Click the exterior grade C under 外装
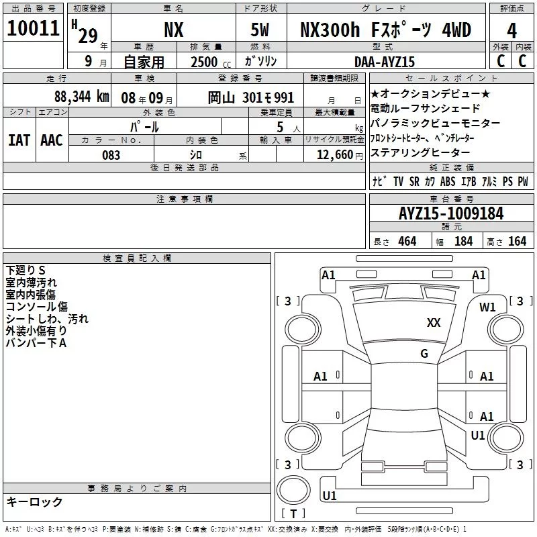Image resolution: width=537 pixels, height=537 pixels. [x=501, y=61]
